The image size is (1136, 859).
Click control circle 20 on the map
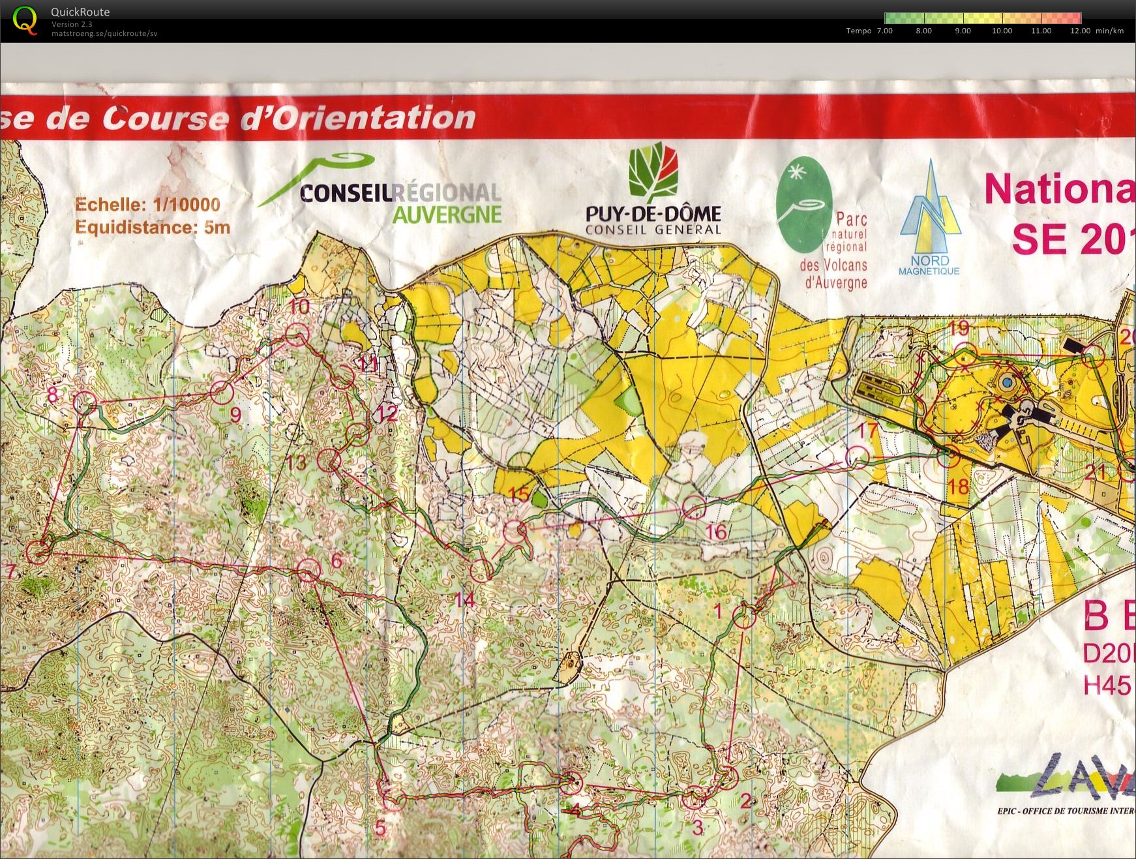click(x=1094, y=356)
